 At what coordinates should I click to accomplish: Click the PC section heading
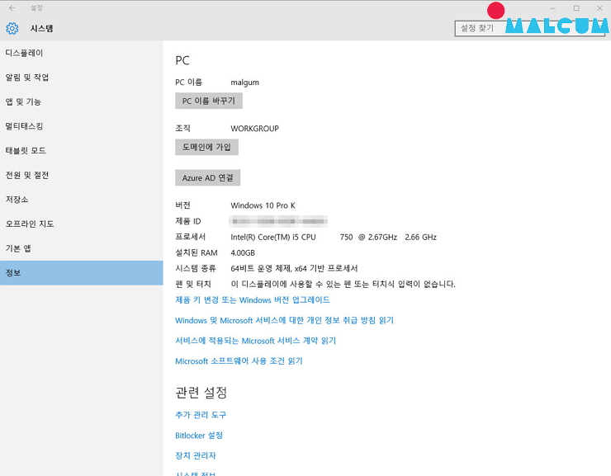coord(182,60)
